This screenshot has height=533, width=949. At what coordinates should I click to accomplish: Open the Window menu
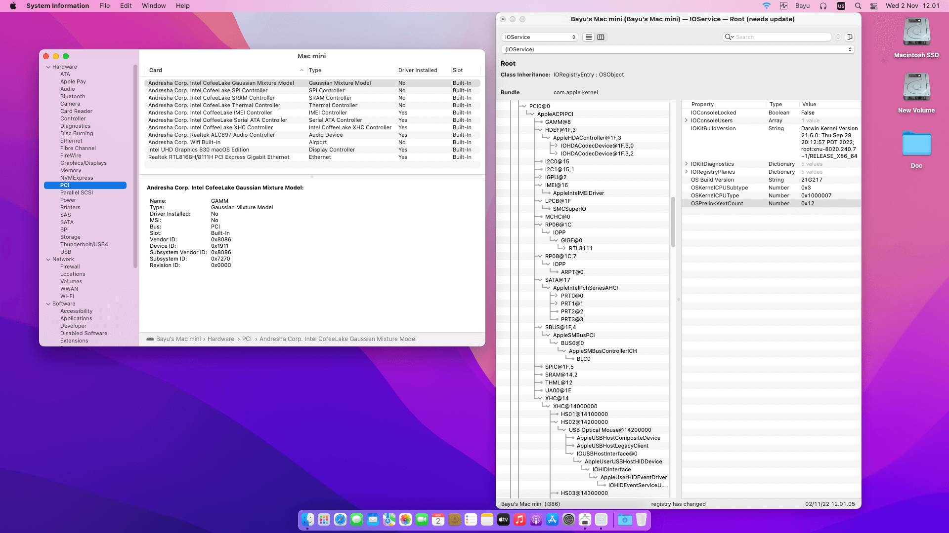154,6
